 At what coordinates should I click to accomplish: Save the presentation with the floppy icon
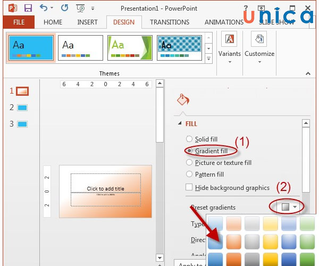click(28, 8)
